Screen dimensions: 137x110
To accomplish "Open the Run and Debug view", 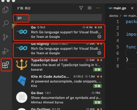I will [x=6, y=51].
